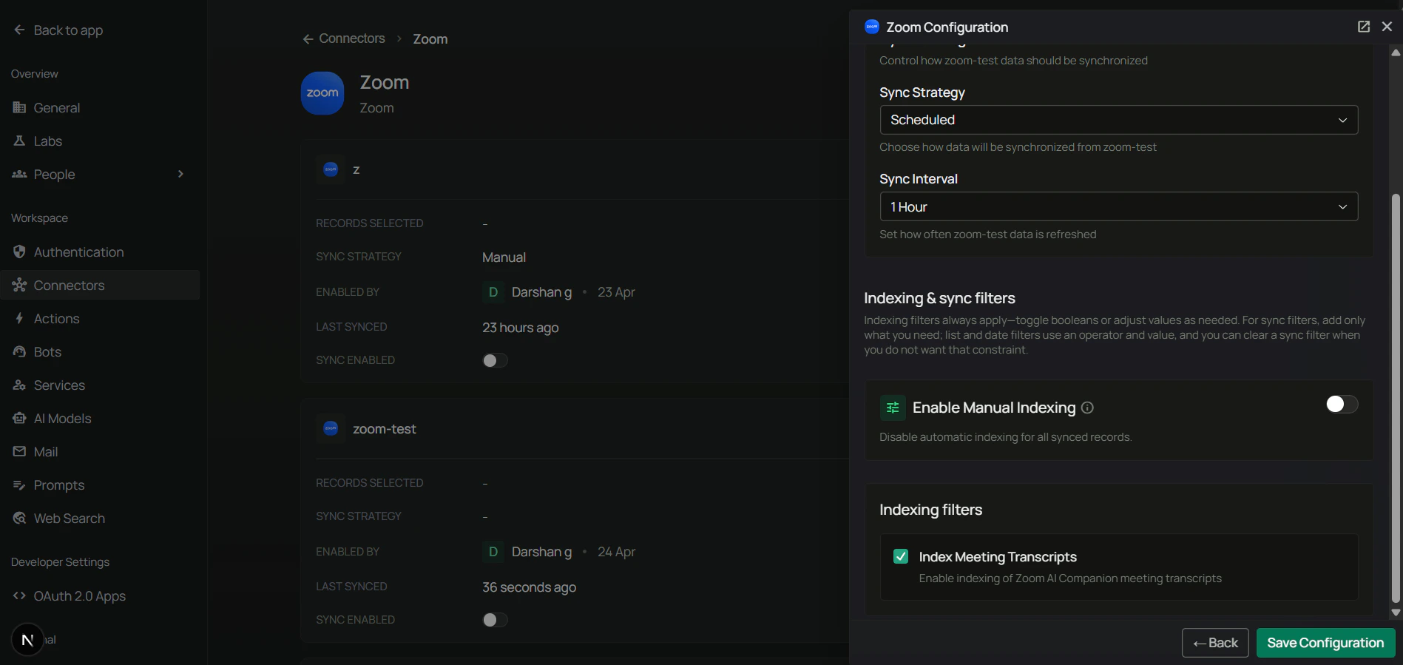Toggle Sync Enabled for zoom-test connector
This screenshot has width=1403, height=665.
pos(495,620)
